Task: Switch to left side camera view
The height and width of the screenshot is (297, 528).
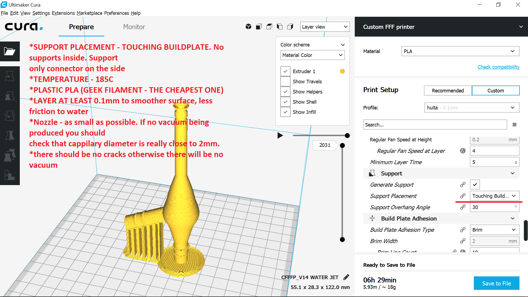Action: coord(280,27)
